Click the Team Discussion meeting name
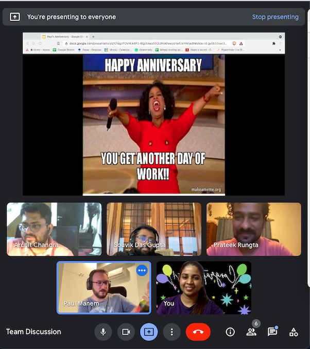The height and width of the screenshot is (349, 310). click(x=33, y=332)
